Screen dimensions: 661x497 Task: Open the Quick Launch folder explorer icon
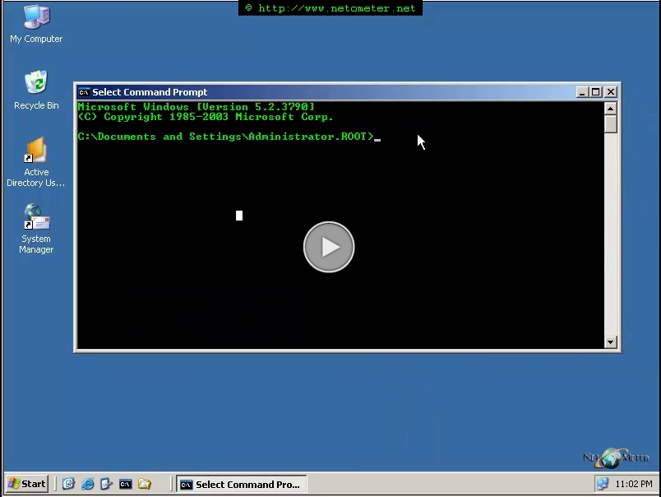pos(143,485)
